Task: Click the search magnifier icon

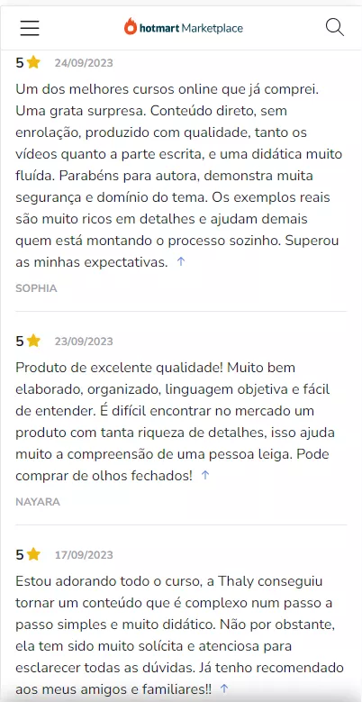Action: point(335,28)
